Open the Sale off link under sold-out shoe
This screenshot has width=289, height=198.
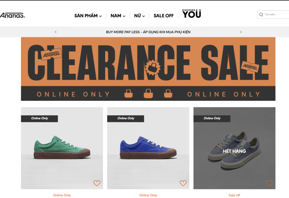tap(235, 195)
